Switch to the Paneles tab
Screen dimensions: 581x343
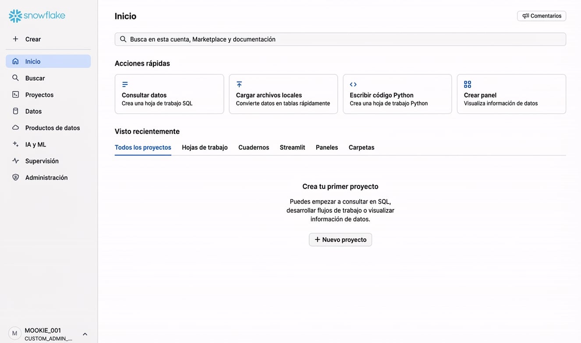[x=327, y=147]
